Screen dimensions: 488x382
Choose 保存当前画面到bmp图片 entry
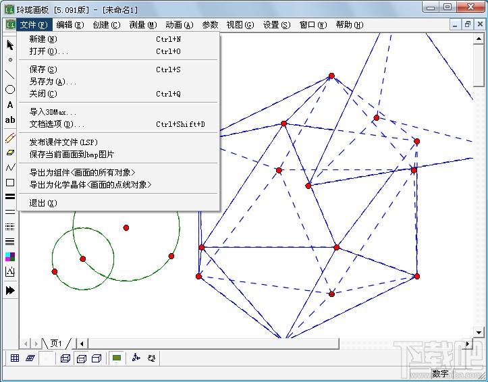(x=118, y=155)
